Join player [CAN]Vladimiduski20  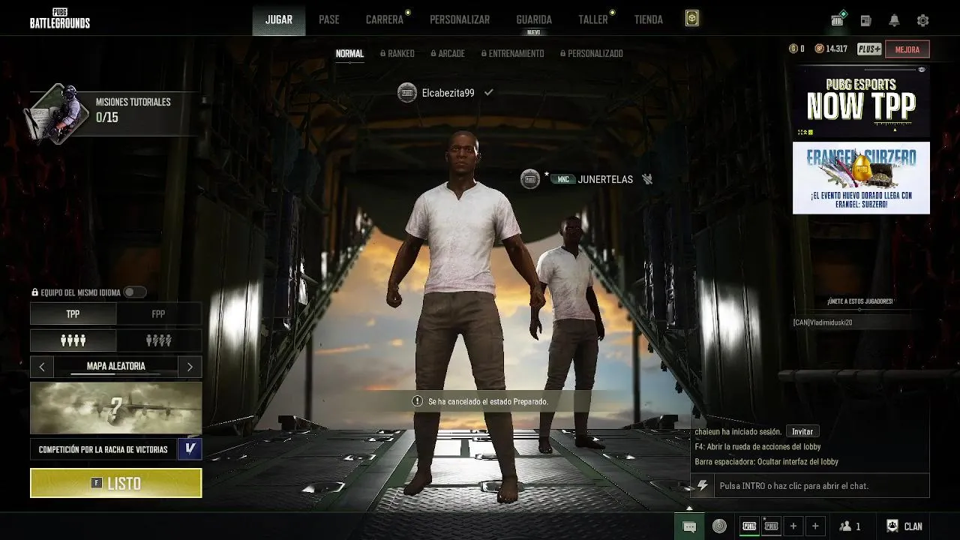point(823,322)
